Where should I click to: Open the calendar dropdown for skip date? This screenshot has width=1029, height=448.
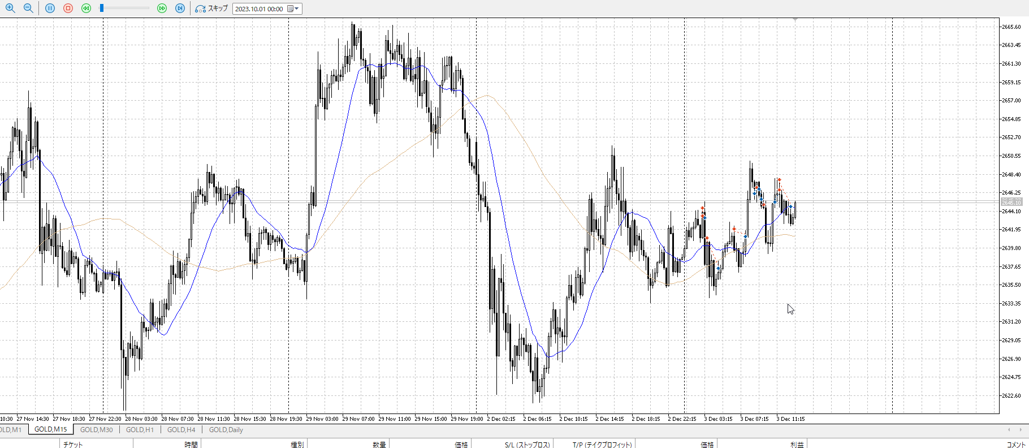tap(293, 8)
